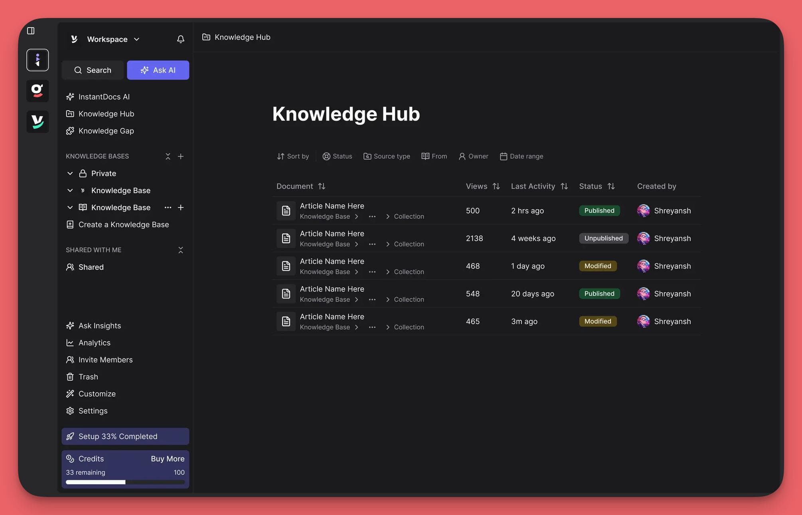Open InstantDocs AI from the sidebar
This screenshot has width=802, height=515.
coord(104,97)
